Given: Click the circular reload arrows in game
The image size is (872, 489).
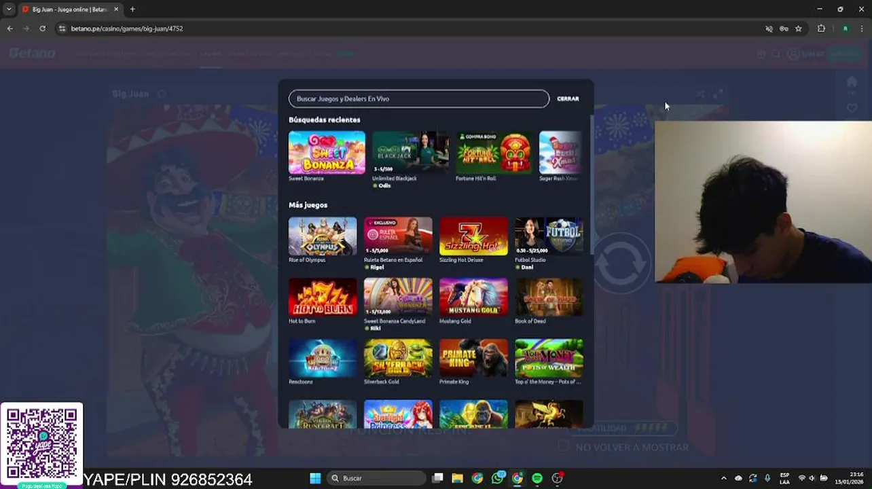Looking at the screenshot, I should 621,264.
